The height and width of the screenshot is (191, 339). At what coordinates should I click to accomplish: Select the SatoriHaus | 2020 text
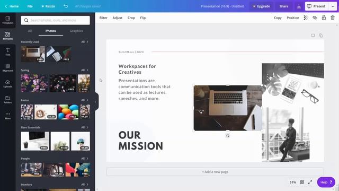pos(131,52)
